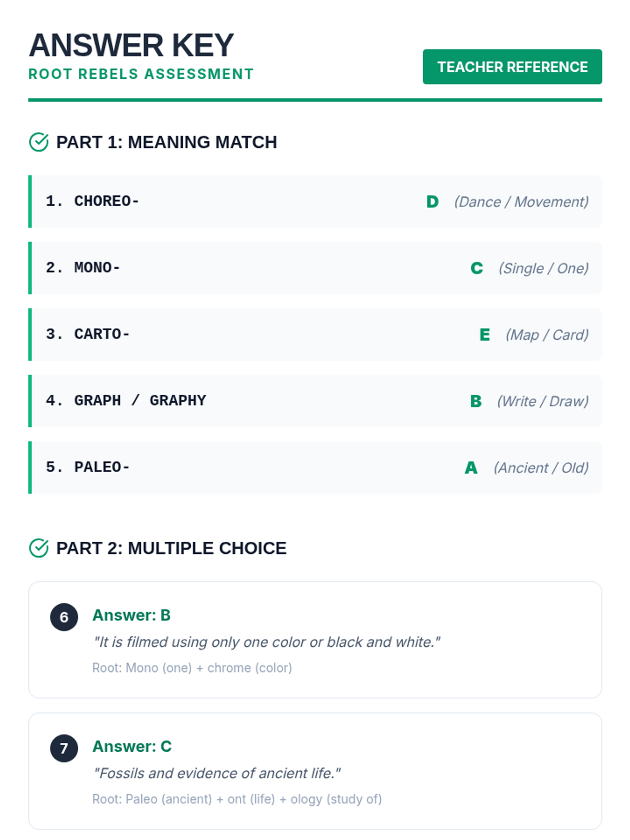Click the green letter A answer
Screen dimensions: 630x840
click(471, 468)
